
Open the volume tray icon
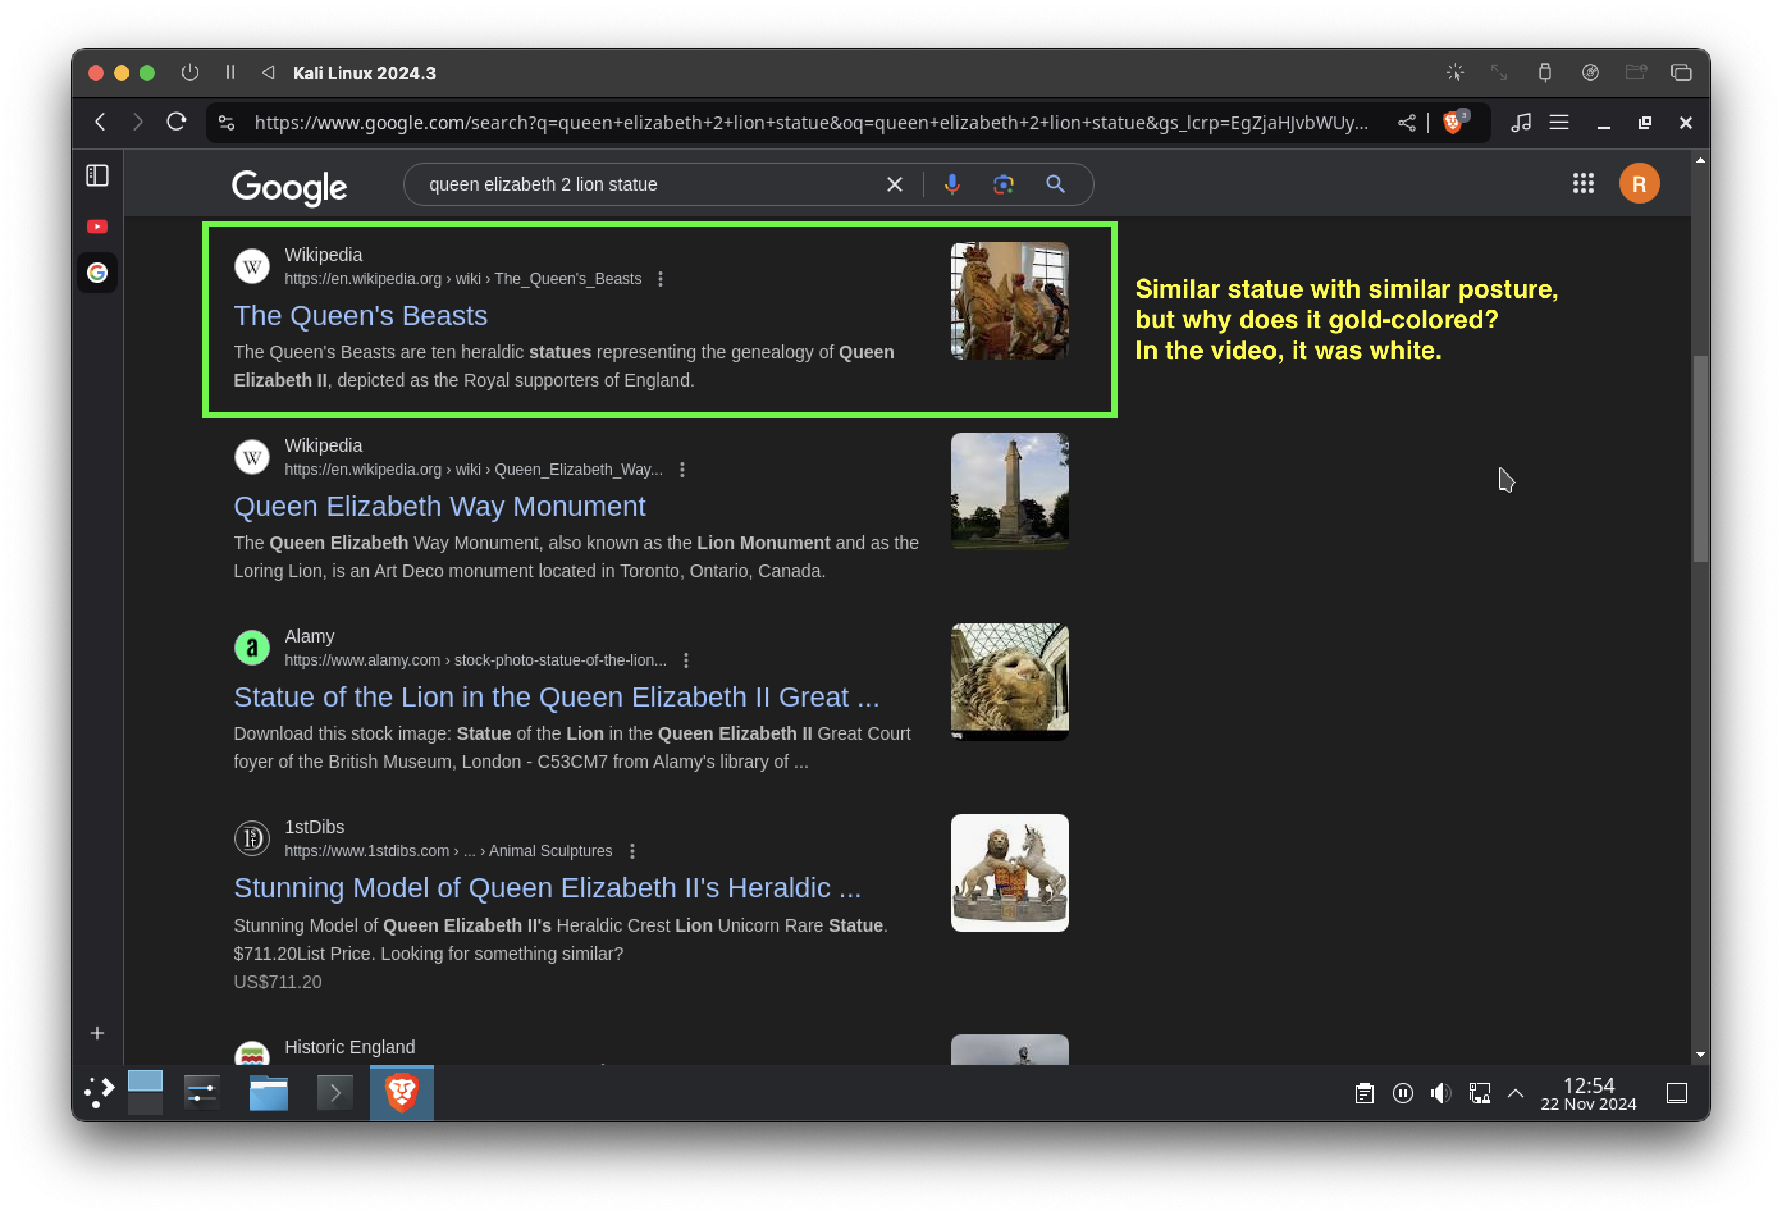[1440, 1093]
